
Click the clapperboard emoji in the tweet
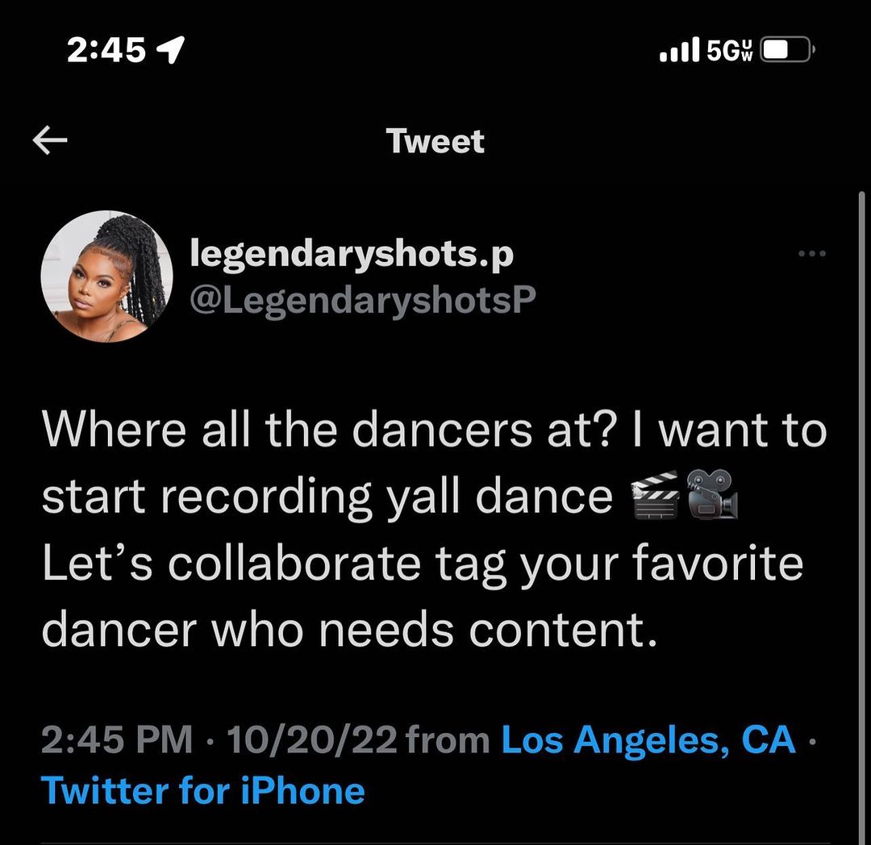click(x=654, y=496)
